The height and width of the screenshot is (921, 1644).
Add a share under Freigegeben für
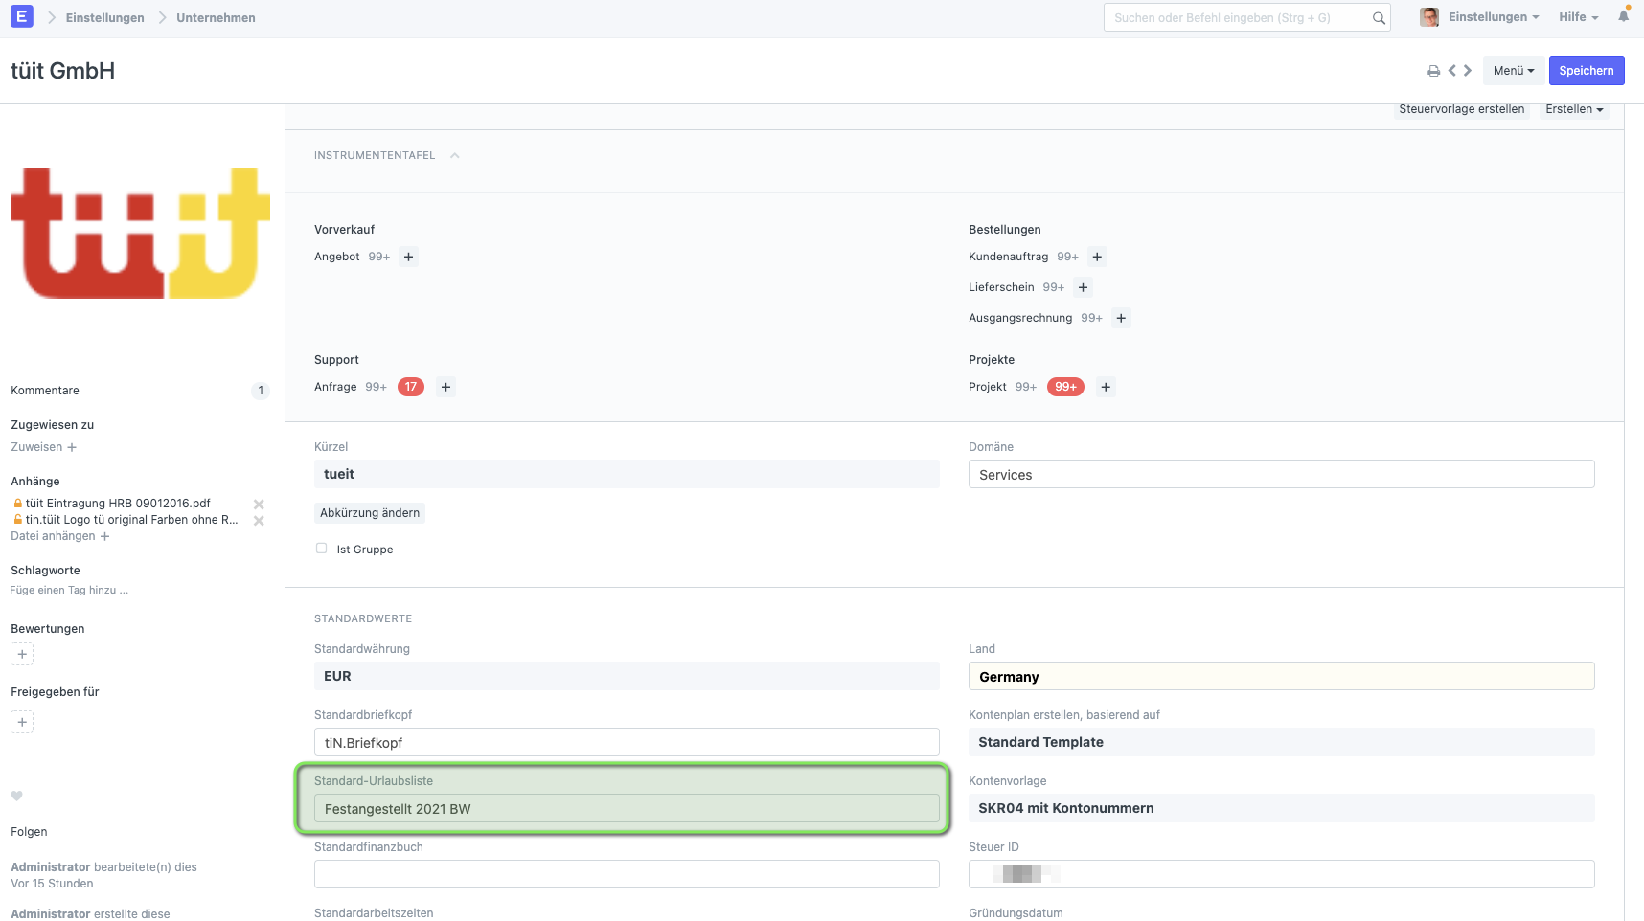22,722
